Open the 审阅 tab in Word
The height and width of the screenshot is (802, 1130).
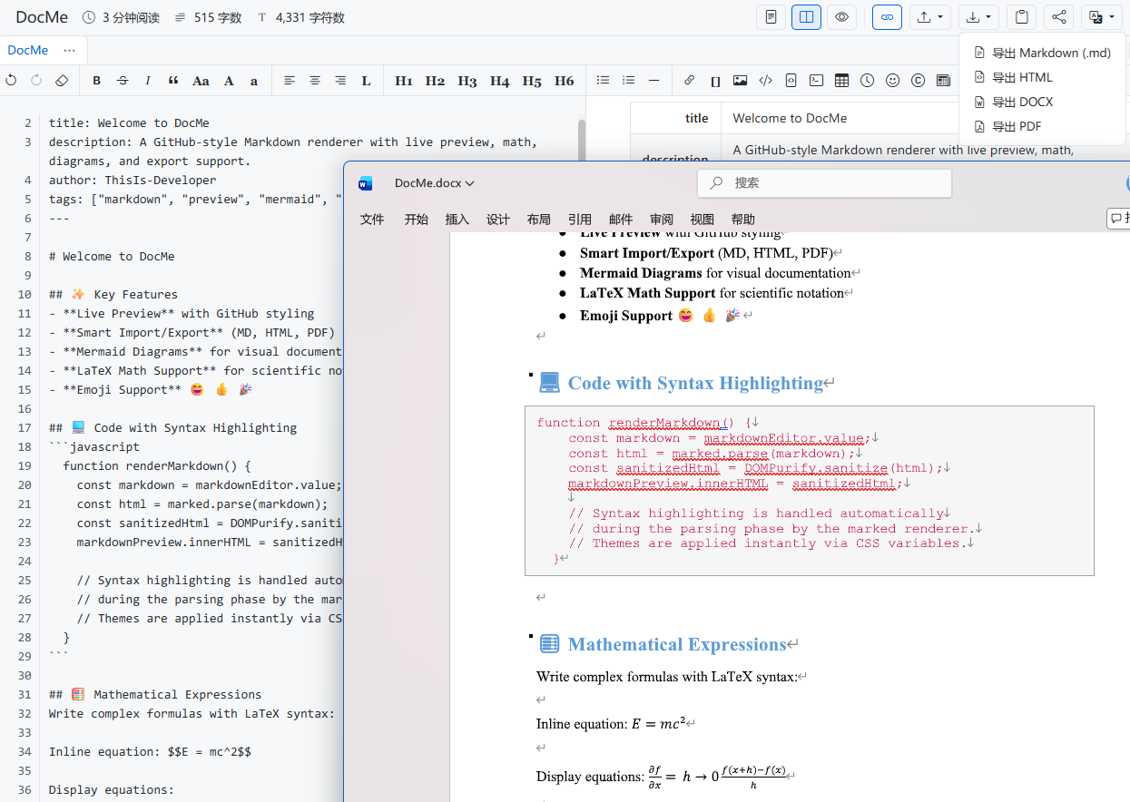coord(662,220)
